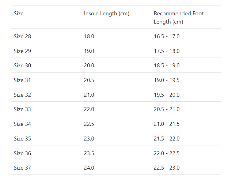This screenshot has width=228, height=180.
Task: Click the Size 37 row label
Action: coord(22,168)
